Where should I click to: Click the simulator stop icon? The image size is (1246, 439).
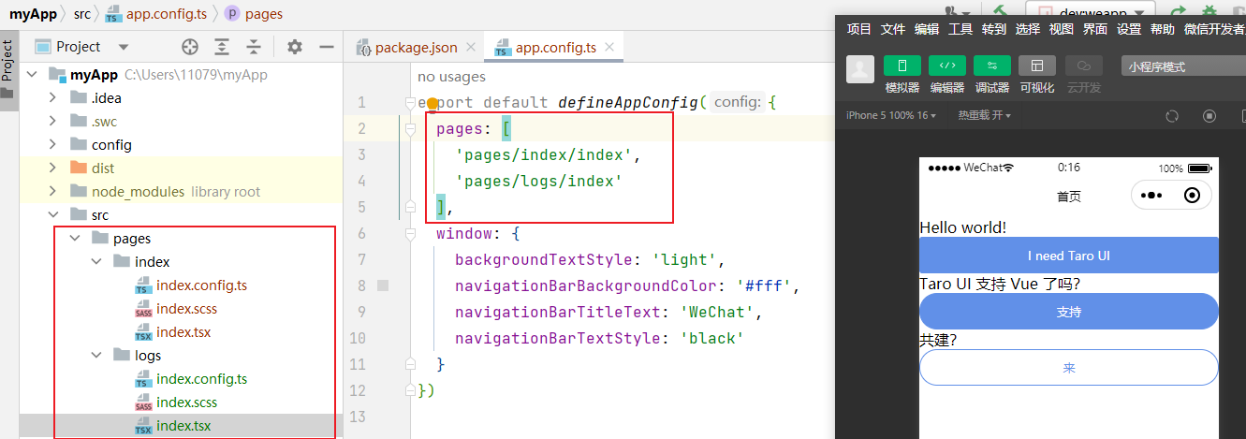click(1209, 116)
